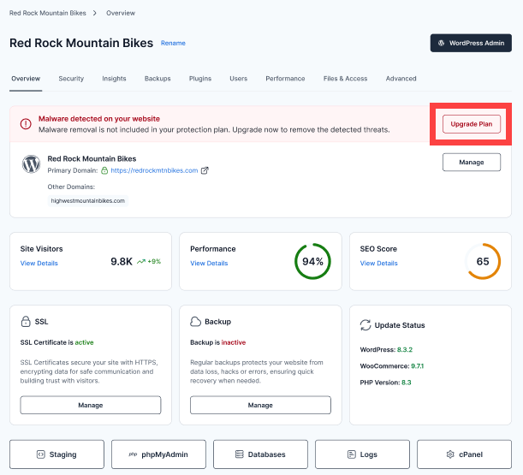This screenshot has width=523, height=475.
Task: Open external link icon after redrockmtnbikes.com
Action: pos(205,170)
